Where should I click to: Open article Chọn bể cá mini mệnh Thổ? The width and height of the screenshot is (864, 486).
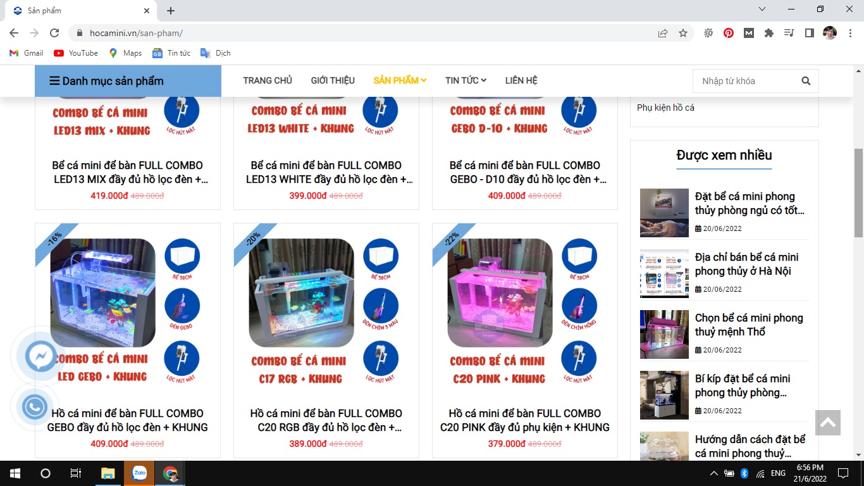[749, 325]
